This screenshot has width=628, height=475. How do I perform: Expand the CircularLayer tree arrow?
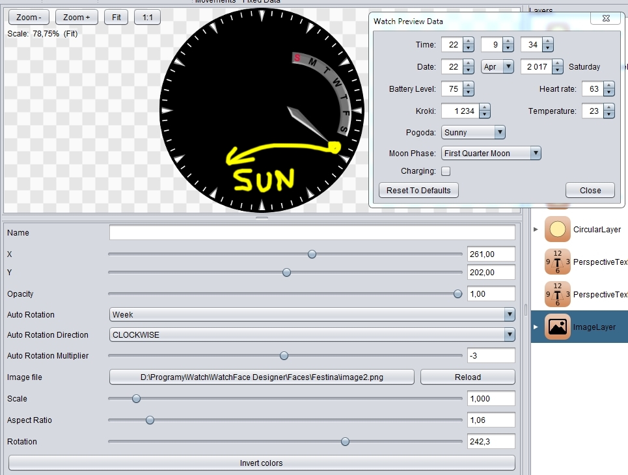(536, 230)
